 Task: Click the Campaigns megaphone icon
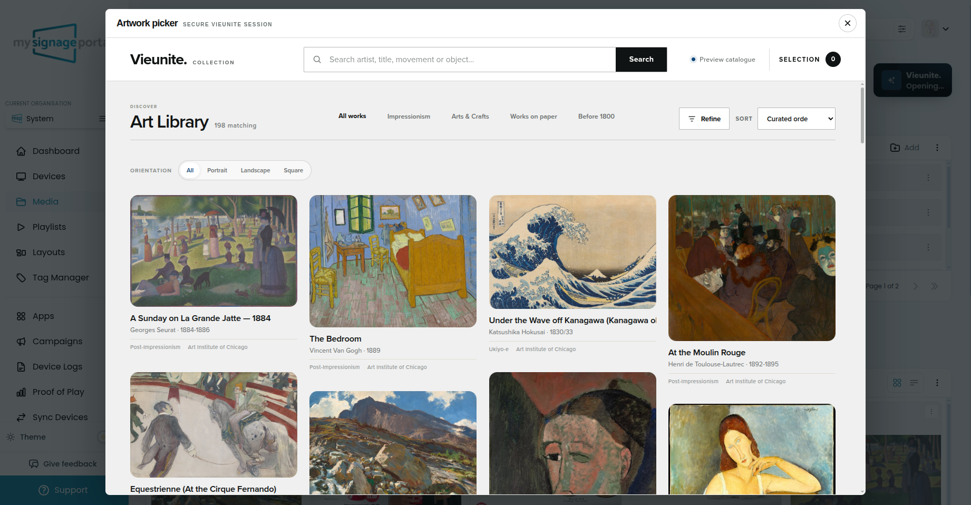click(21, 342)
